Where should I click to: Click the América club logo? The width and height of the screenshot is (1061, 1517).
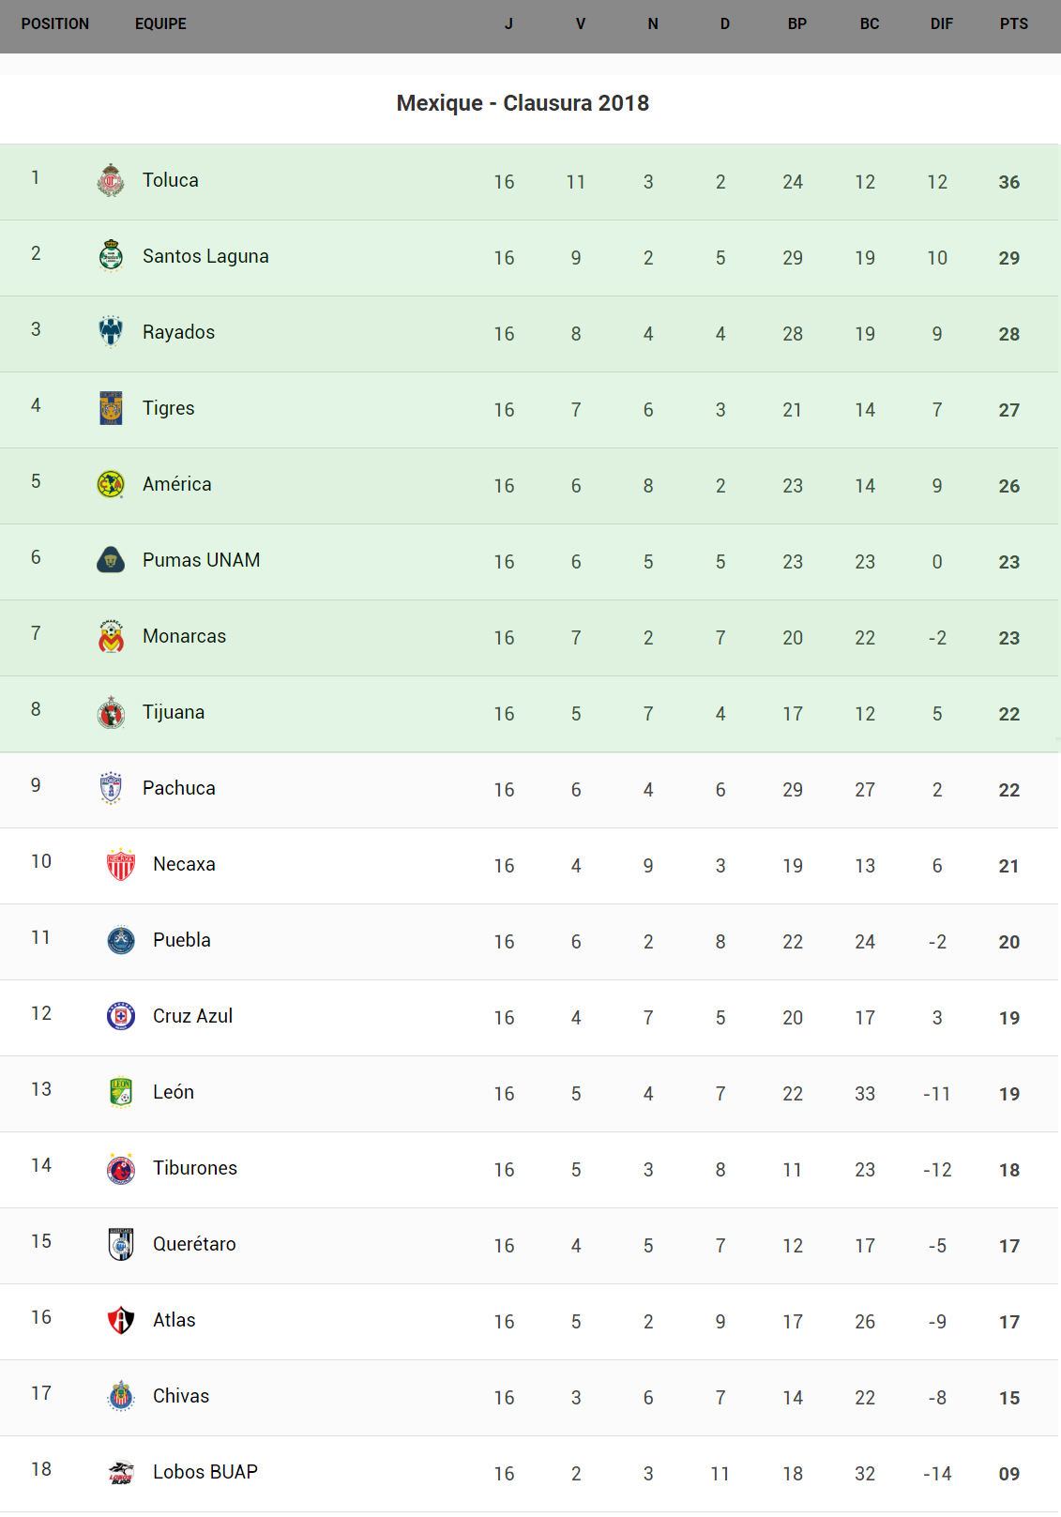[111, 484]
